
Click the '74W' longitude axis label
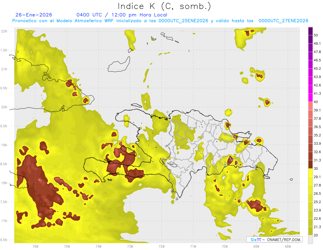(x=99, y=246)
